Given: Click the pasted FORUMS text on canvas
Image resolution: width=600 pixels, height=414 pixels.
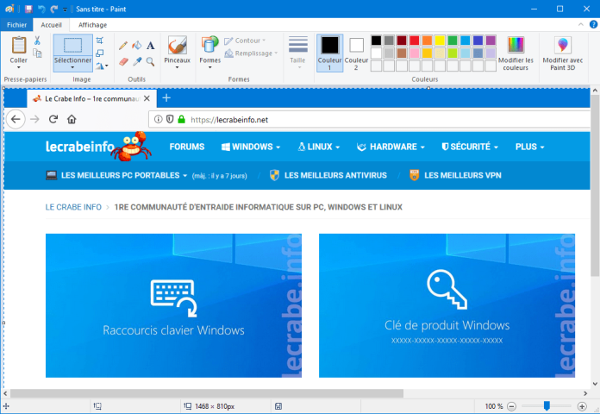Looking at the screenshot, I should [x=187, y=147].
